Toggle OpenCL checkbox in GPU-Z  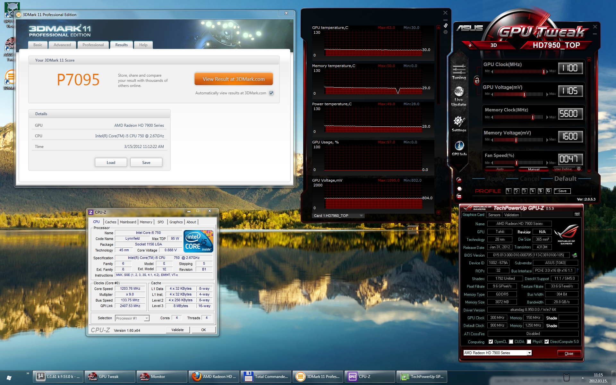(491, 342)
